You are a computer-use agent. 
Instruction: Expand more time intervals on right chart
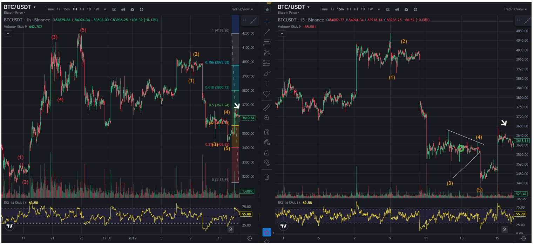point(379,9)
